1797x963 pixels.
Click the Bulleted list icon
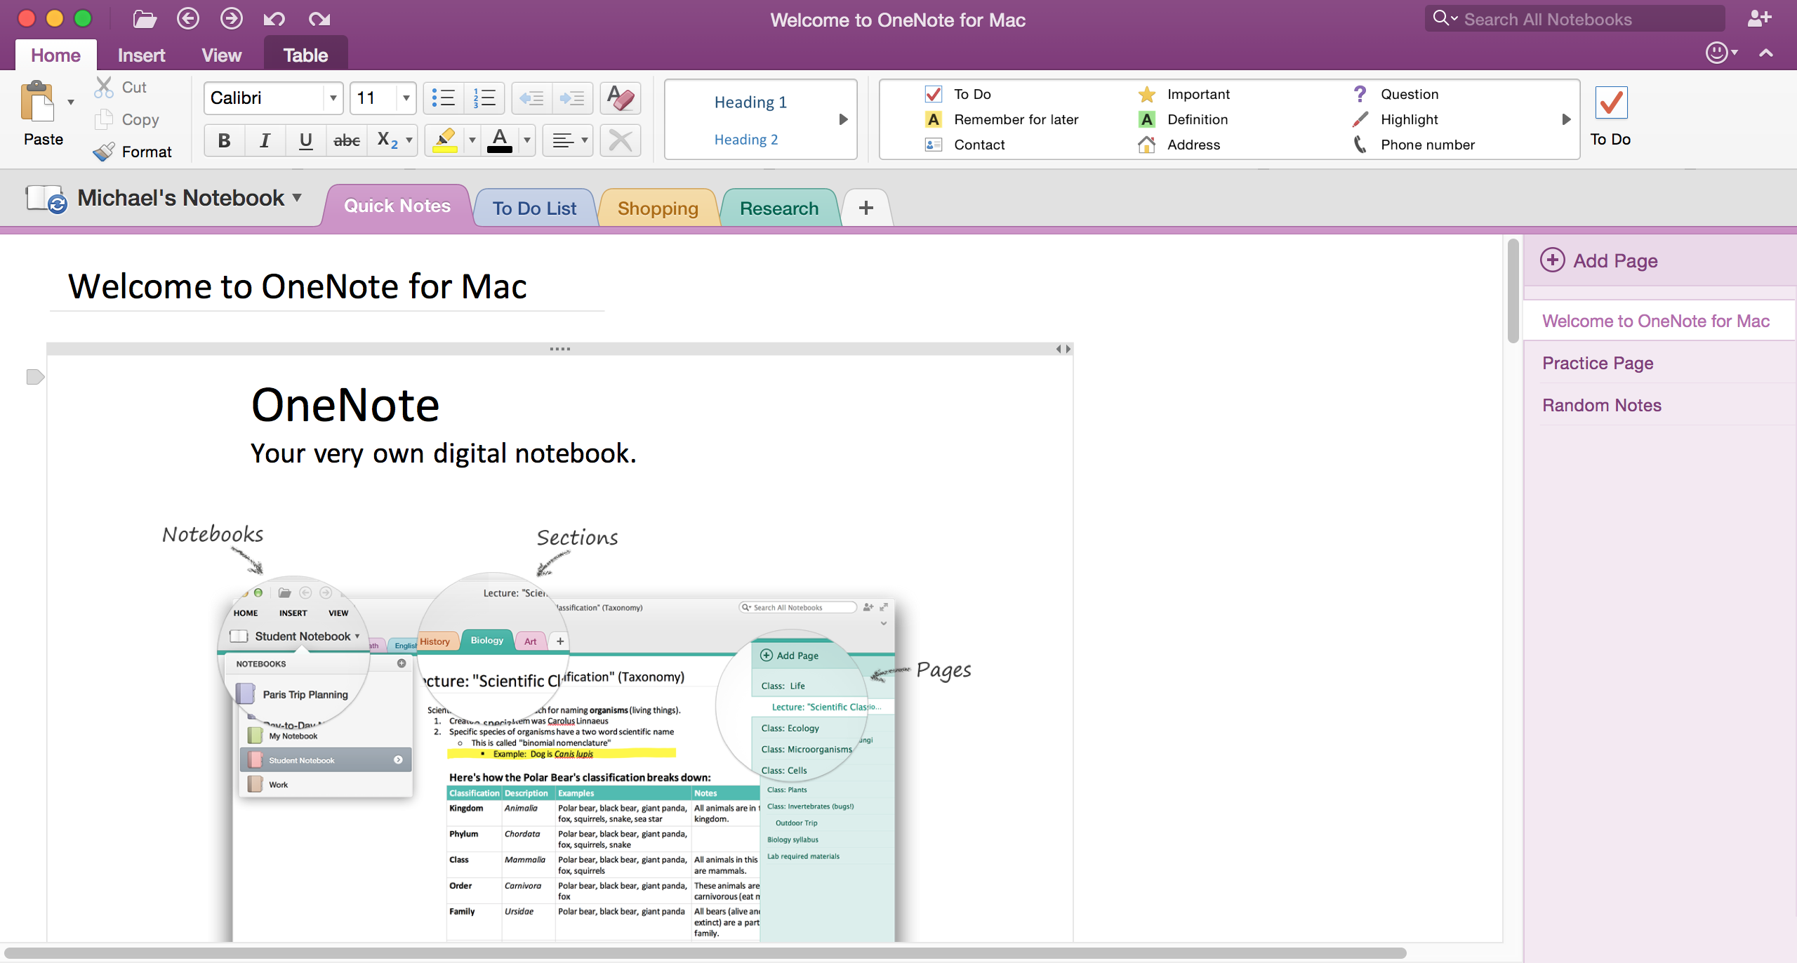tap(446, 98)
